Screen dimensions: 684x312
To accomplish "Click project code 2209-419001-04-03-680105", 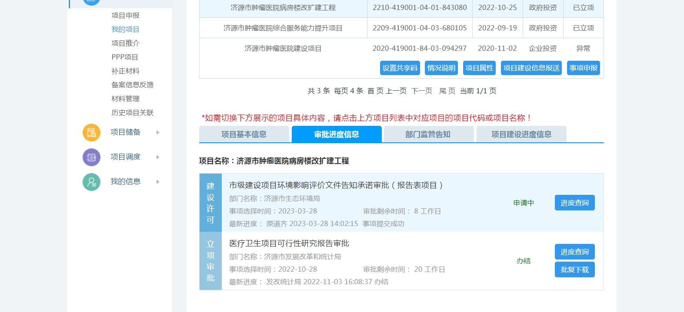I will pyautogui.click(x=420, y=28).
